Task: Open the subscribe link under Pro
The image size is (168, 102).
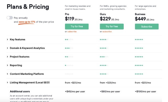Action: (x=72, y=32)
